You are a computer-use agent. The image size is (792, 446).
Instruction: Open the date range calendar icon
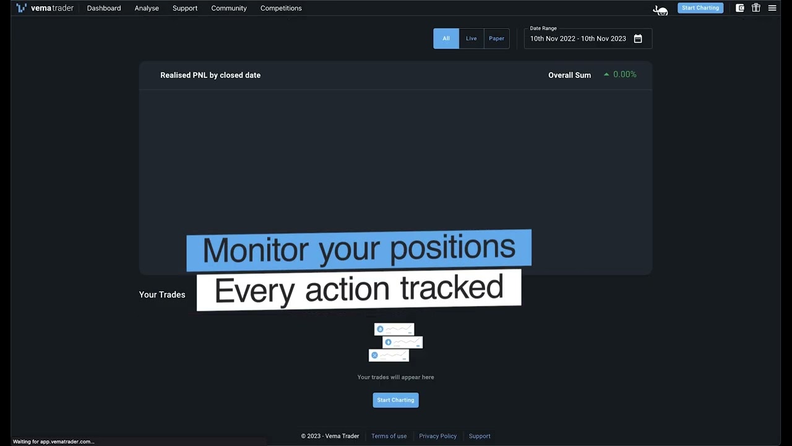pyautogui.click(x=638, y=38)
